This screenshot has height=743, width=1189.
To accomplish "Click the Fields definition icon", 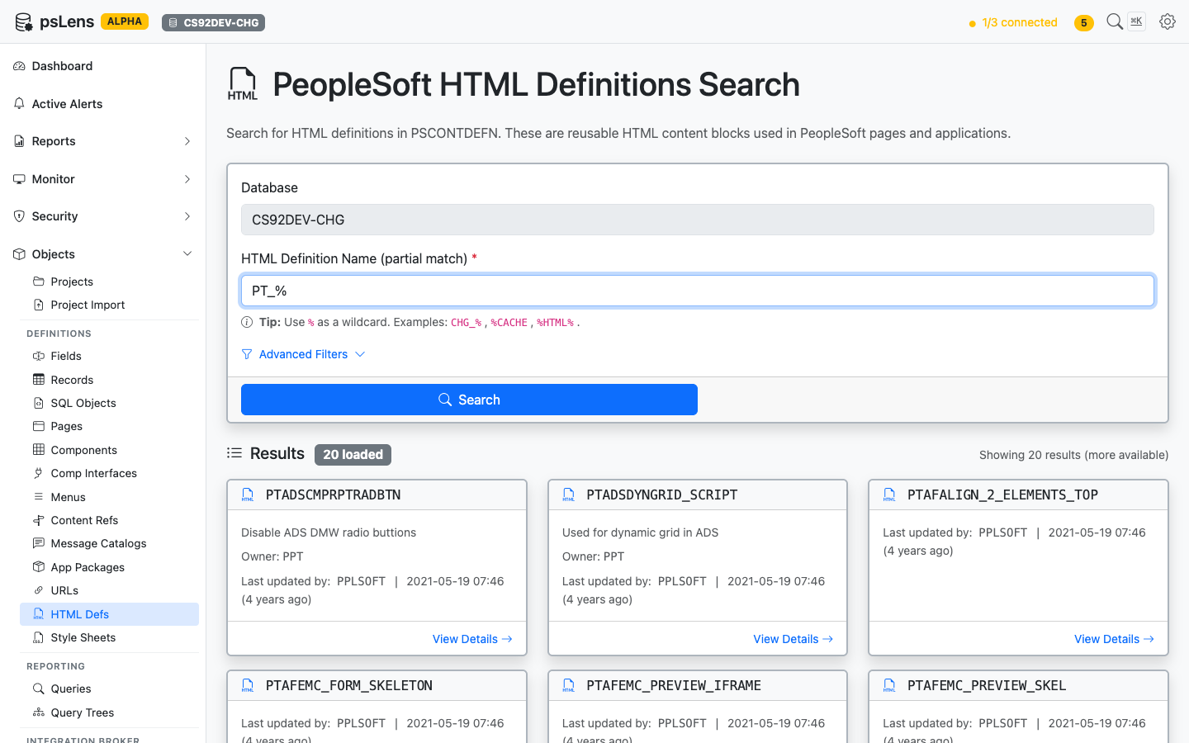I will (39, 356).
